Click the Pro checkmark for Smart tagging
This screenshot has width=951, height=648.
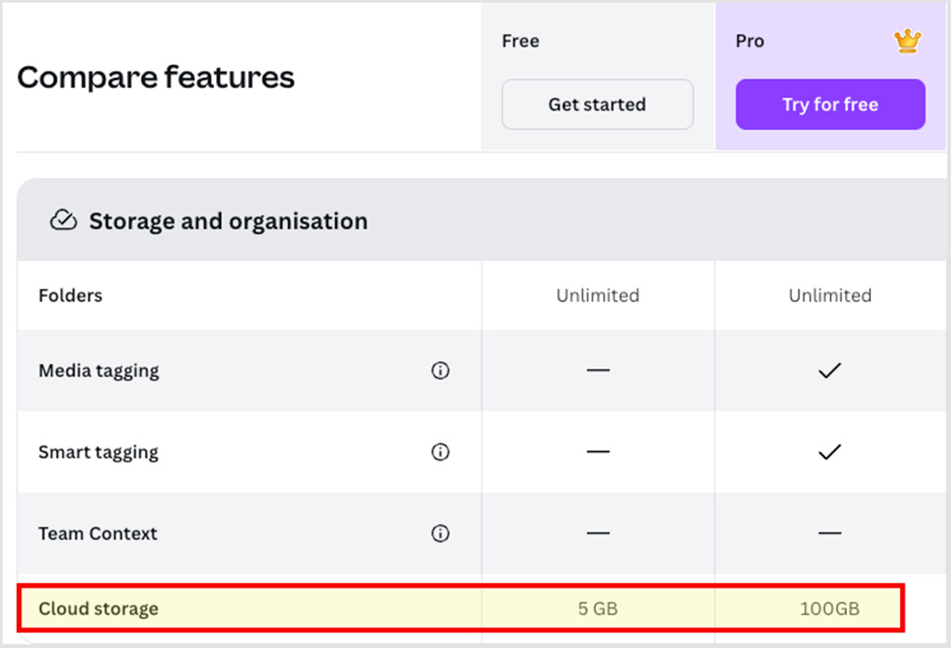pyautogui.click(x=829, y=452)
